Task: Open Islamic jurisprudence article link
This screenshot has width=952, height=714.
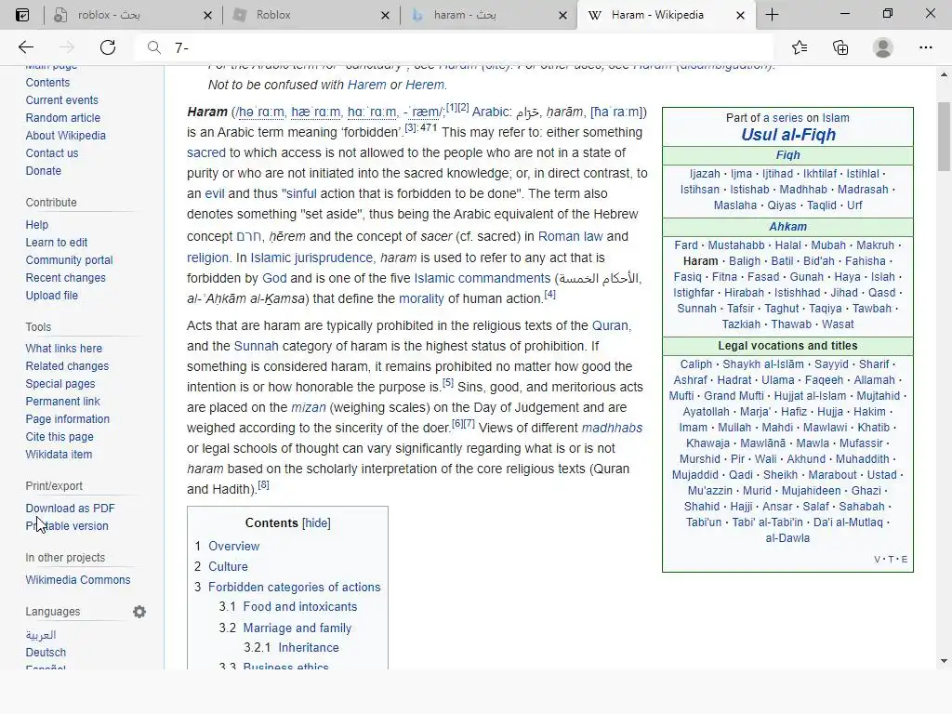Action: (x=311, y=258)
